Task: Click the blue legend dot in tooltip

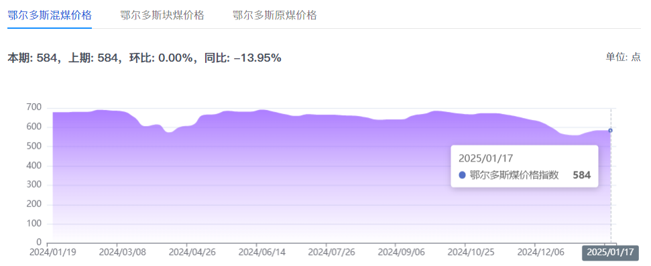Action: pyautogui.click(x=462, y=176)
